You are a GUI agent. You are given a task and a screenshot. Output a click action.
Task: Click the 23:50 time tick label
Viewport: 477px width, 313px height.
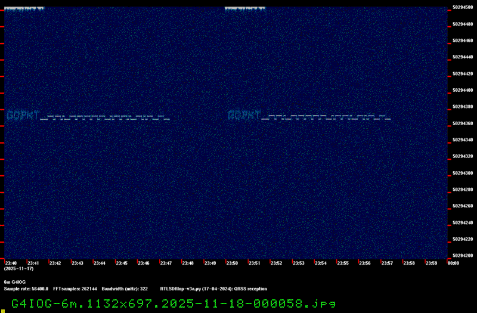pos(232,263)
